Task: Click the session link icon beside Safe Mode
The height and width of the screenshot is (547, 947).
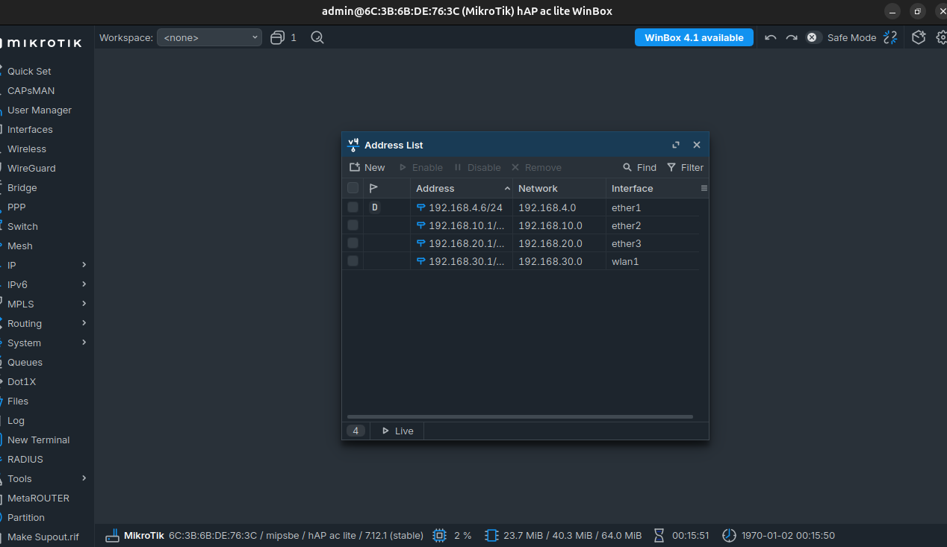Action: click(890, 37)
